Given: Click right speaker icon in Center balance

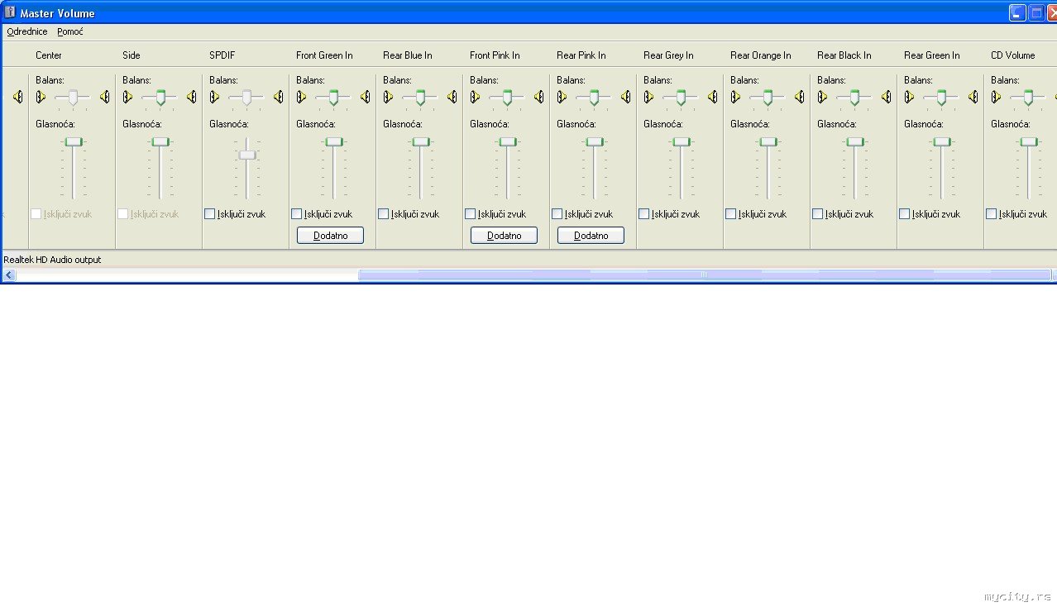Looking at the screenshot, I should (x=104, y=97).
